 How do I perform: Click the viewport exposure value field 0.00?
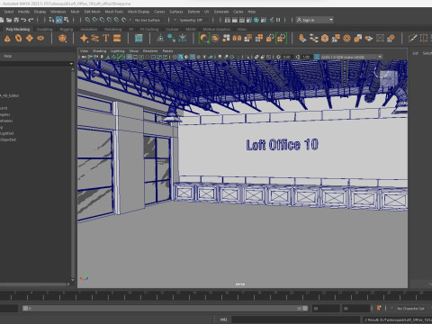tap(287, 57)
